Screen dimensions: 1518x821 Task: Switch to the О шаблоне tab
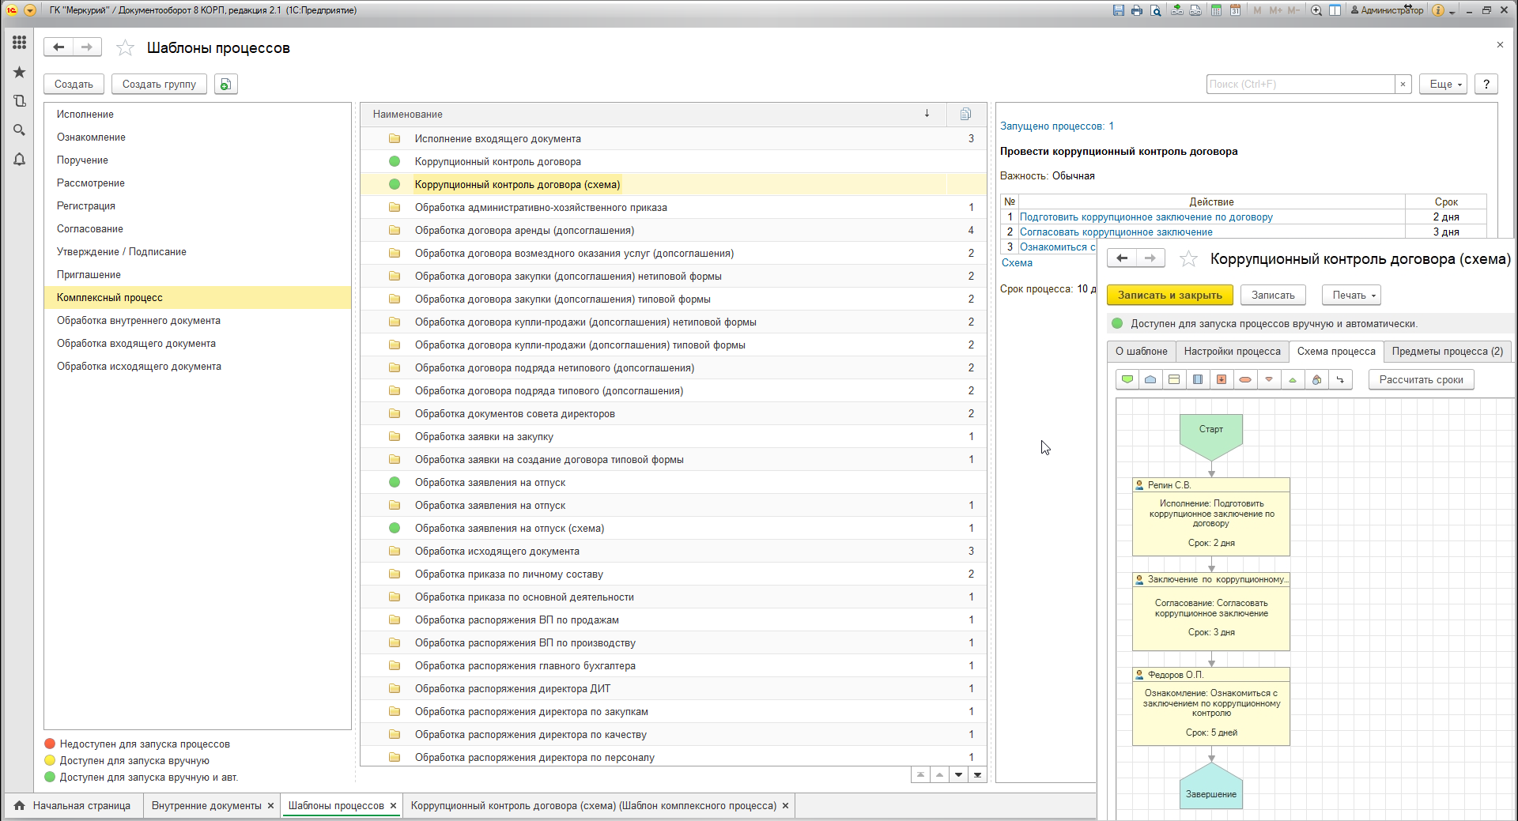pos(1142,352)
